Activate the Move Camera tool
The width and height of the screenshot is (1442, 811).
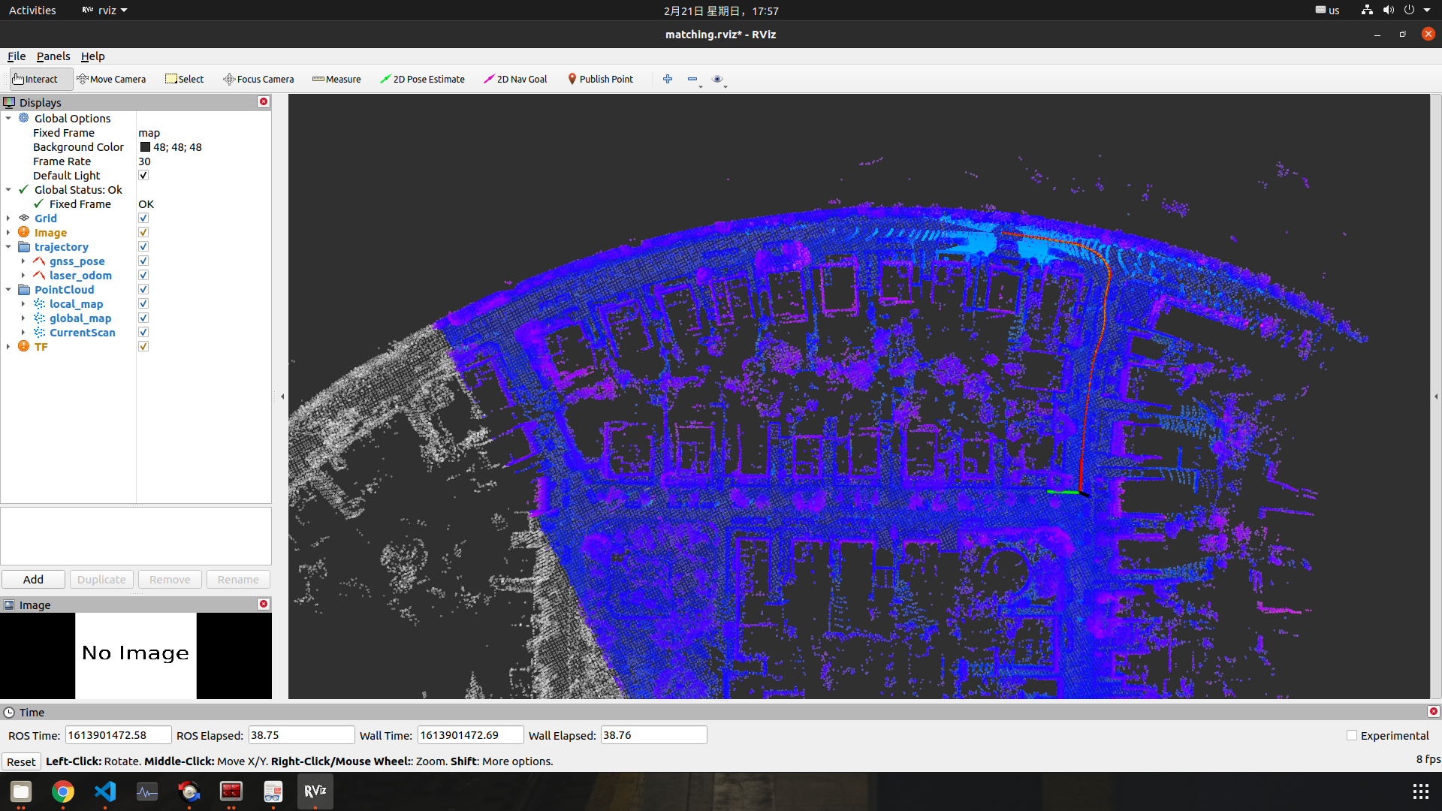point(111,79)
